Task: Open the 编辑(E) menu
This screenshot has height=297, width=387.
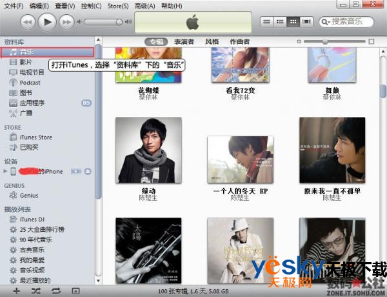Action: [39, 6]
